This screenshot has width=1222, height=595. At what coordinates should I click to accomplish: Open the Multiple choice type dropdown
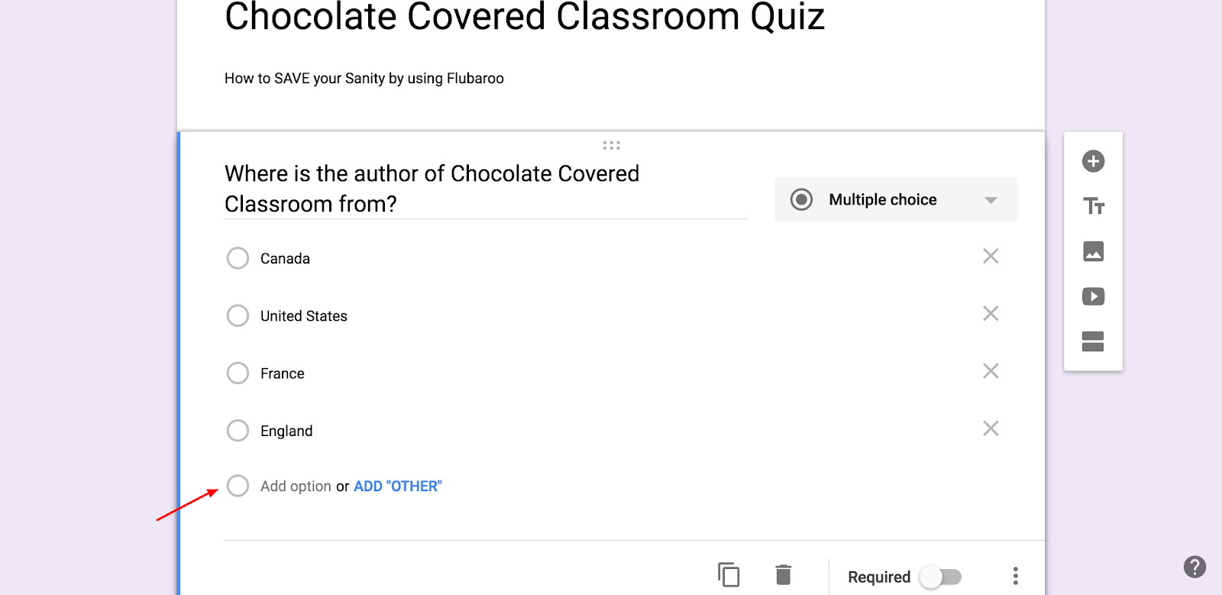(895, 199)
